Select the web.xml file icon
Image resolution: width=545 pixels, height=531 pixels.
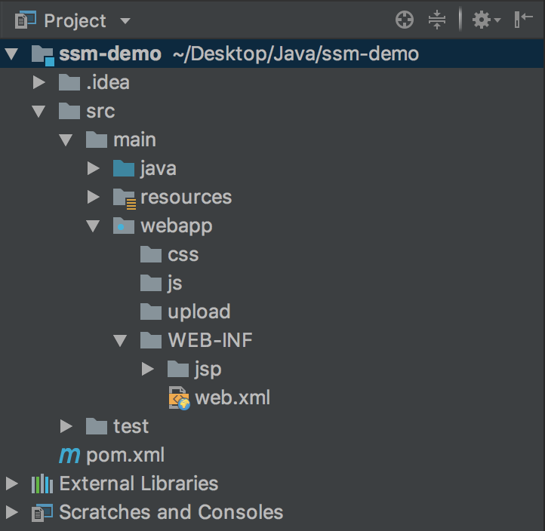179,398
